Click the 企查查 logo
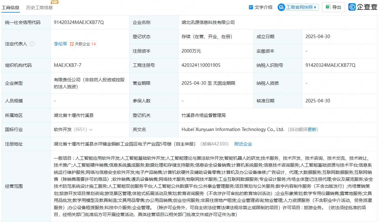The width and height of the screenshot is (379, 223). point(363,7)
